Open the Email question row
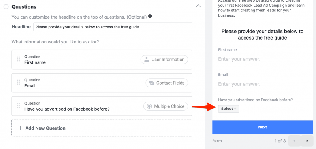 pyautogui.click(x=102, y=83)
